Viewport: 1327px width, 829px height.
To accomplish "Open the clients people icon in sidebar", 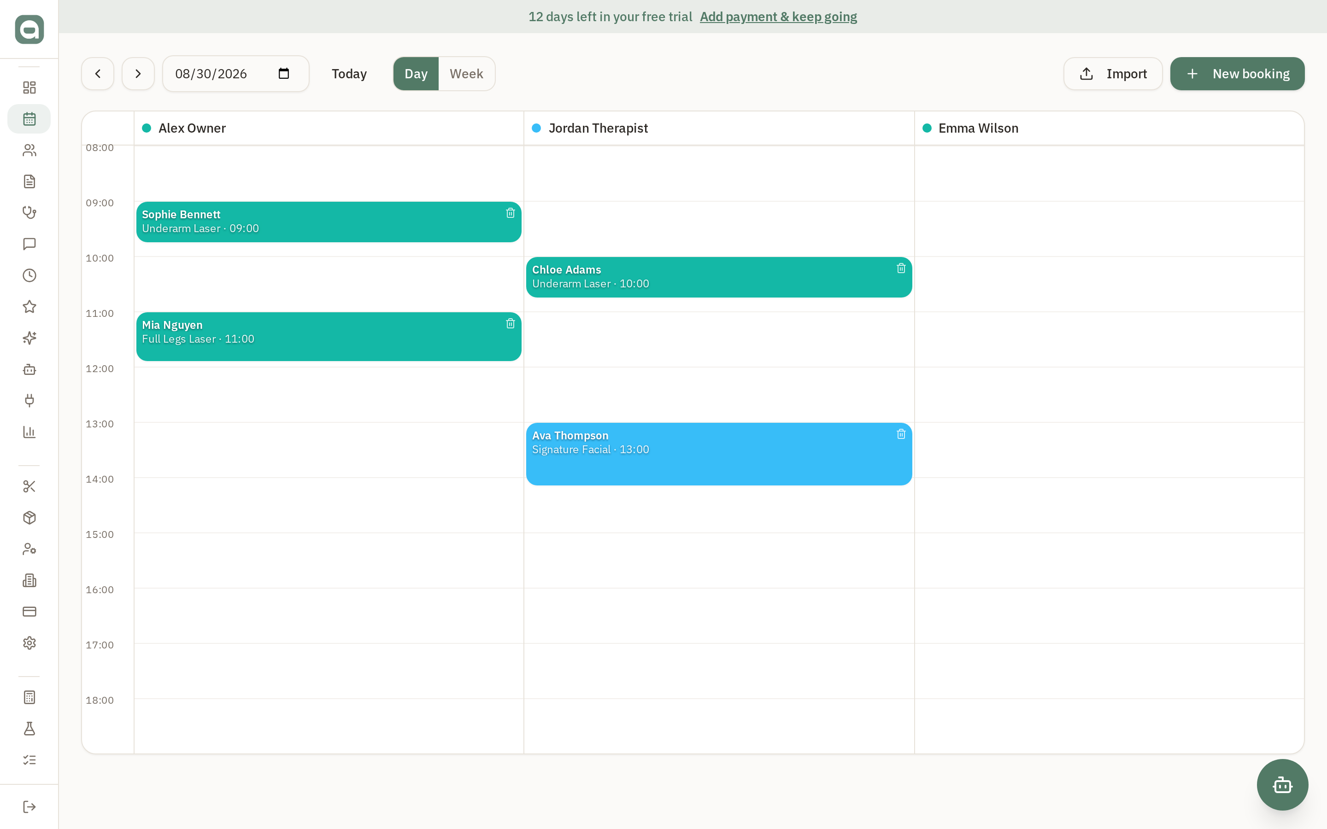I will click(29, 150).
